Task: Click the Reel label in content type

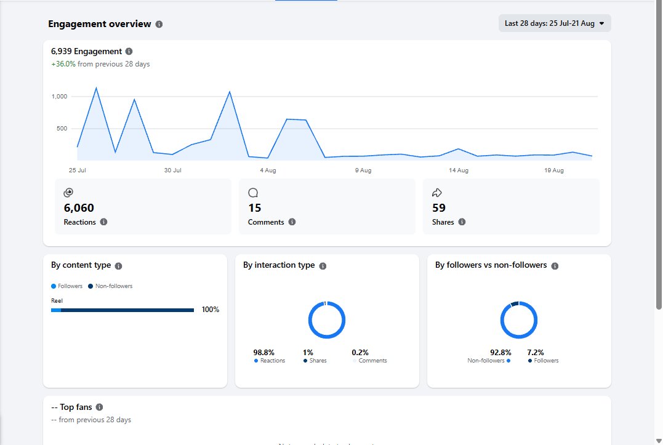Action: coord(57,301)
